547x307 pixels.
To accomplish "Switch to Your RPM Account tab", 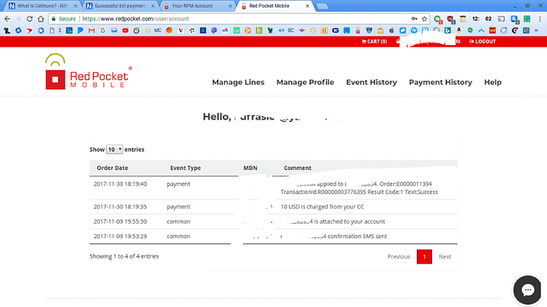I will click(x=197, y=6).
